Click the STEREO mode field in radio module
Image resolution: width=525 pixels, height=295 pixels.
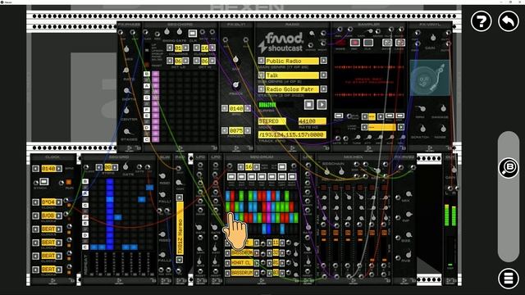[x=272, y=121]
